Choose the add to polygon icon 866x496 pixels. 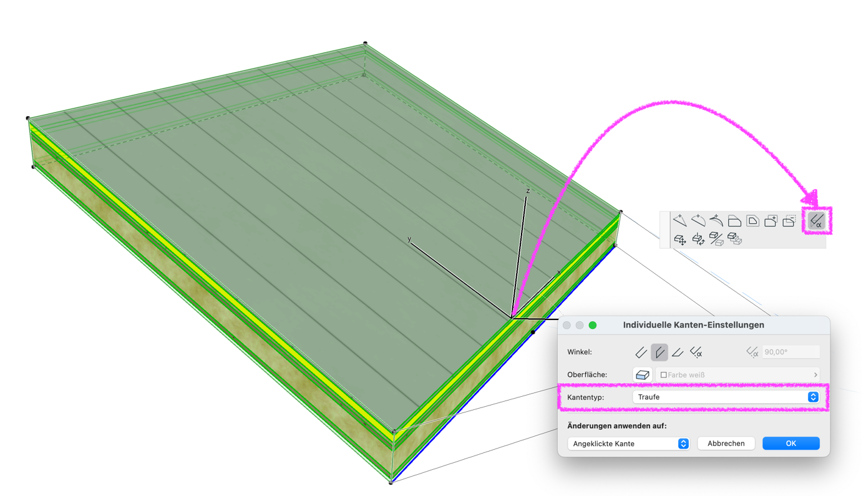[x=771, y=221]
